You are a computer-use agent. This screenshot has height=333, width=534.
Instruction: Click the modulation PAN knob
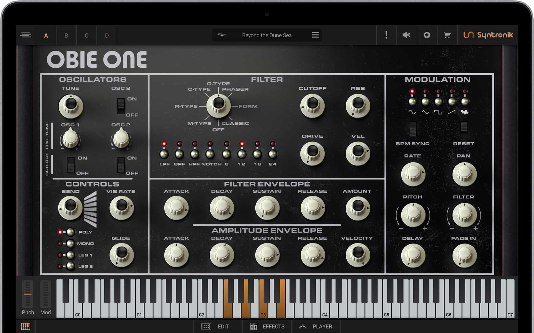tap(464, 174)
